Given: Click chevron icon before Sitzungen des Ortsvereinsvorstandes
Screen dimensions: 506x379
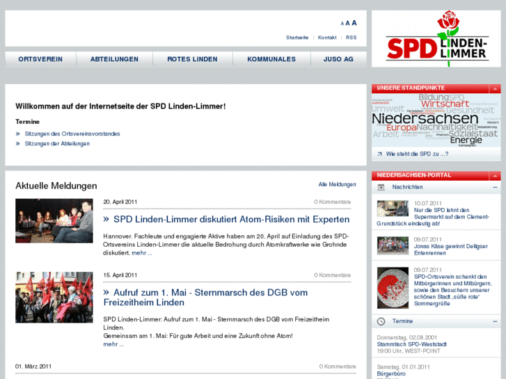Looking at the screenshot, I should 18,134.
